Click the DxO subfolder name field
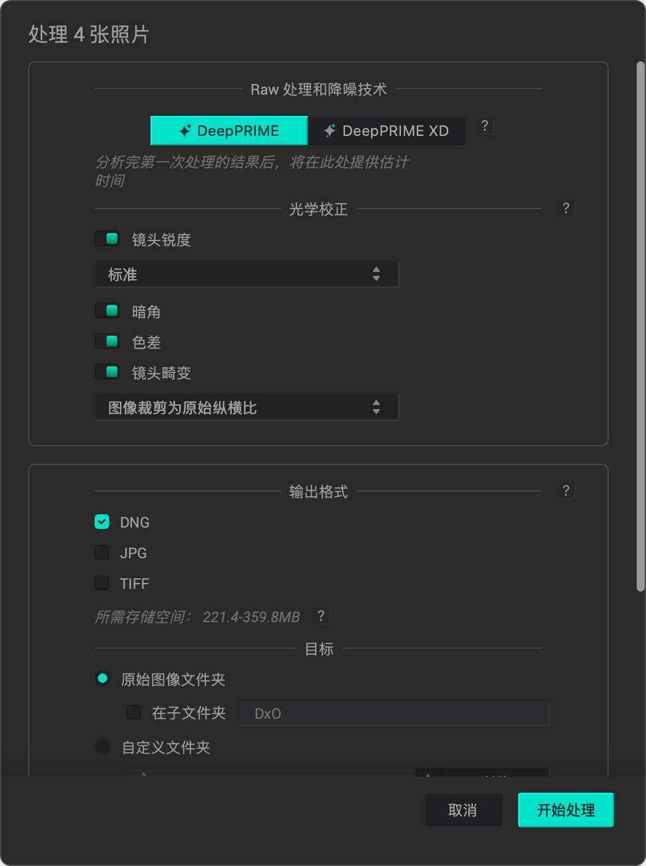646x866 pixels. click(394, 713)
